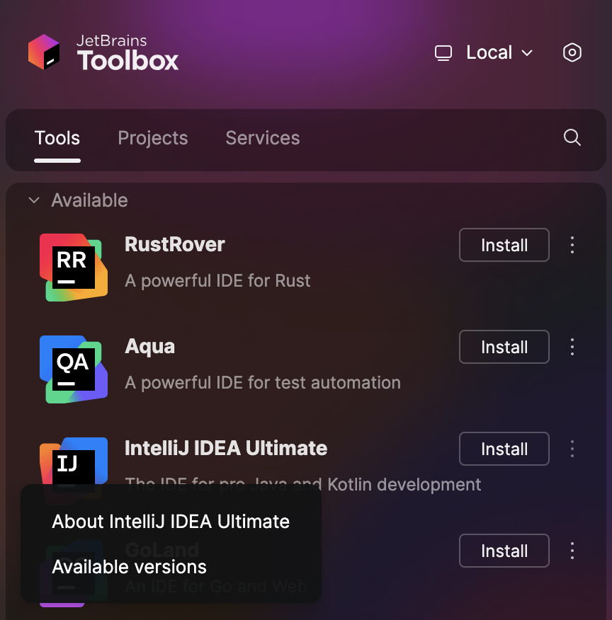The width and height of the screenshot is (612, 620).
Task: Install Aqua
Action: (504, 347)
